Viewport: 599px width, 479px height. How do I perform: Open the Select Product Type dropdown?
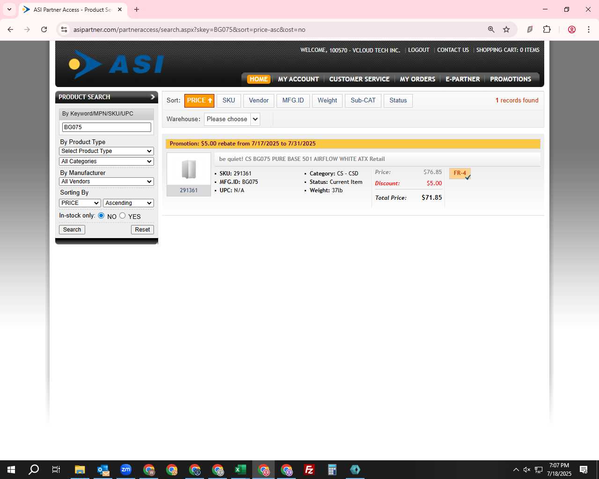point(107,151)
